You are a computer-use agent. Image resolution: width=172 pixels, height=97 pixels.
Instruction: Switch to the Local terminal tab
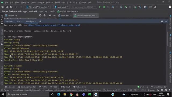18,22
